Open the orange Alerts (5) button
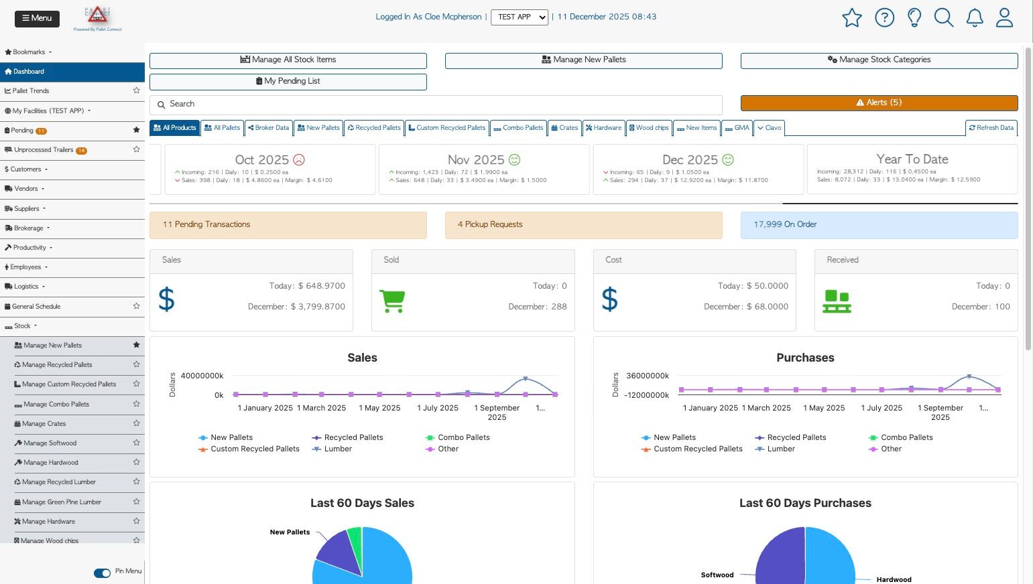Viewport: 1033px width, 584px height. click(x=879, y=102)
